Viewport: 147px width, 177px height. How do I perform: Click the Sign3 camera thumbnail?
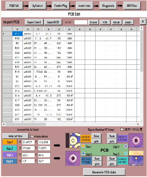click(x=136, y=140)
